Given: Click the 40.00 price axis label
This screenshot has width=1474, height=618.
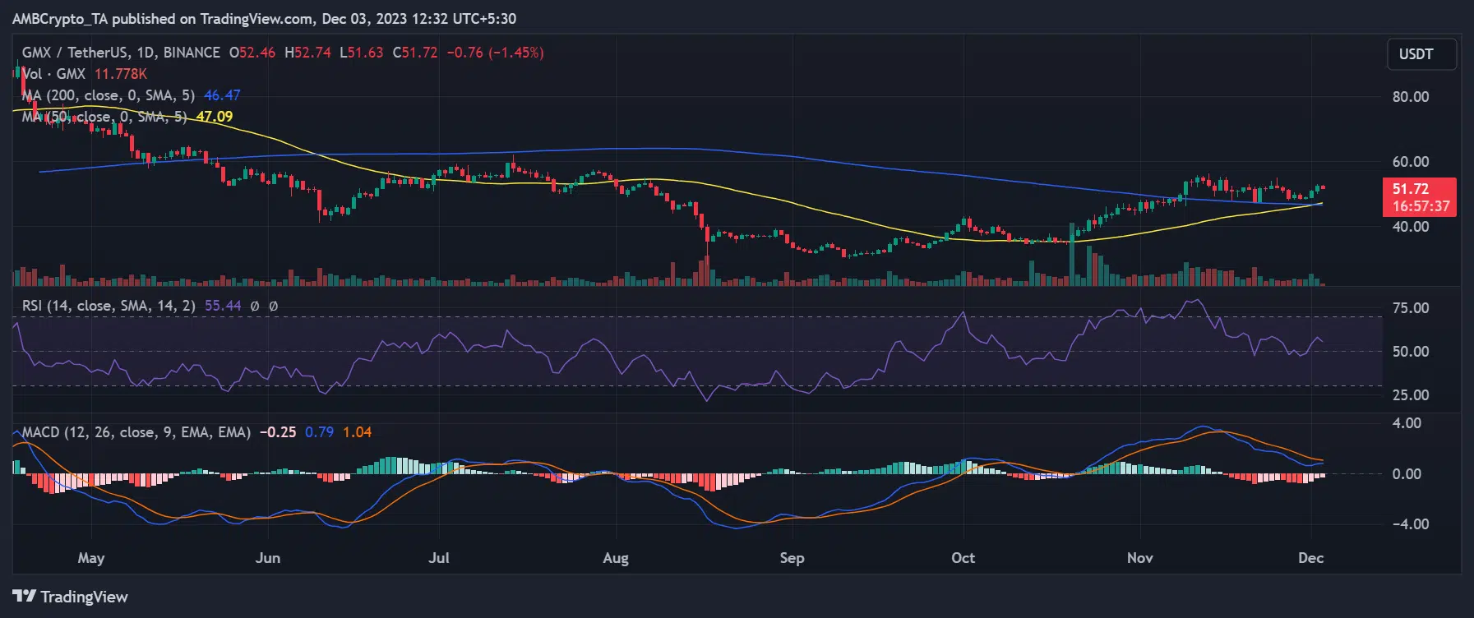Looking at the screenshot, I should (x=1411, y=227).
